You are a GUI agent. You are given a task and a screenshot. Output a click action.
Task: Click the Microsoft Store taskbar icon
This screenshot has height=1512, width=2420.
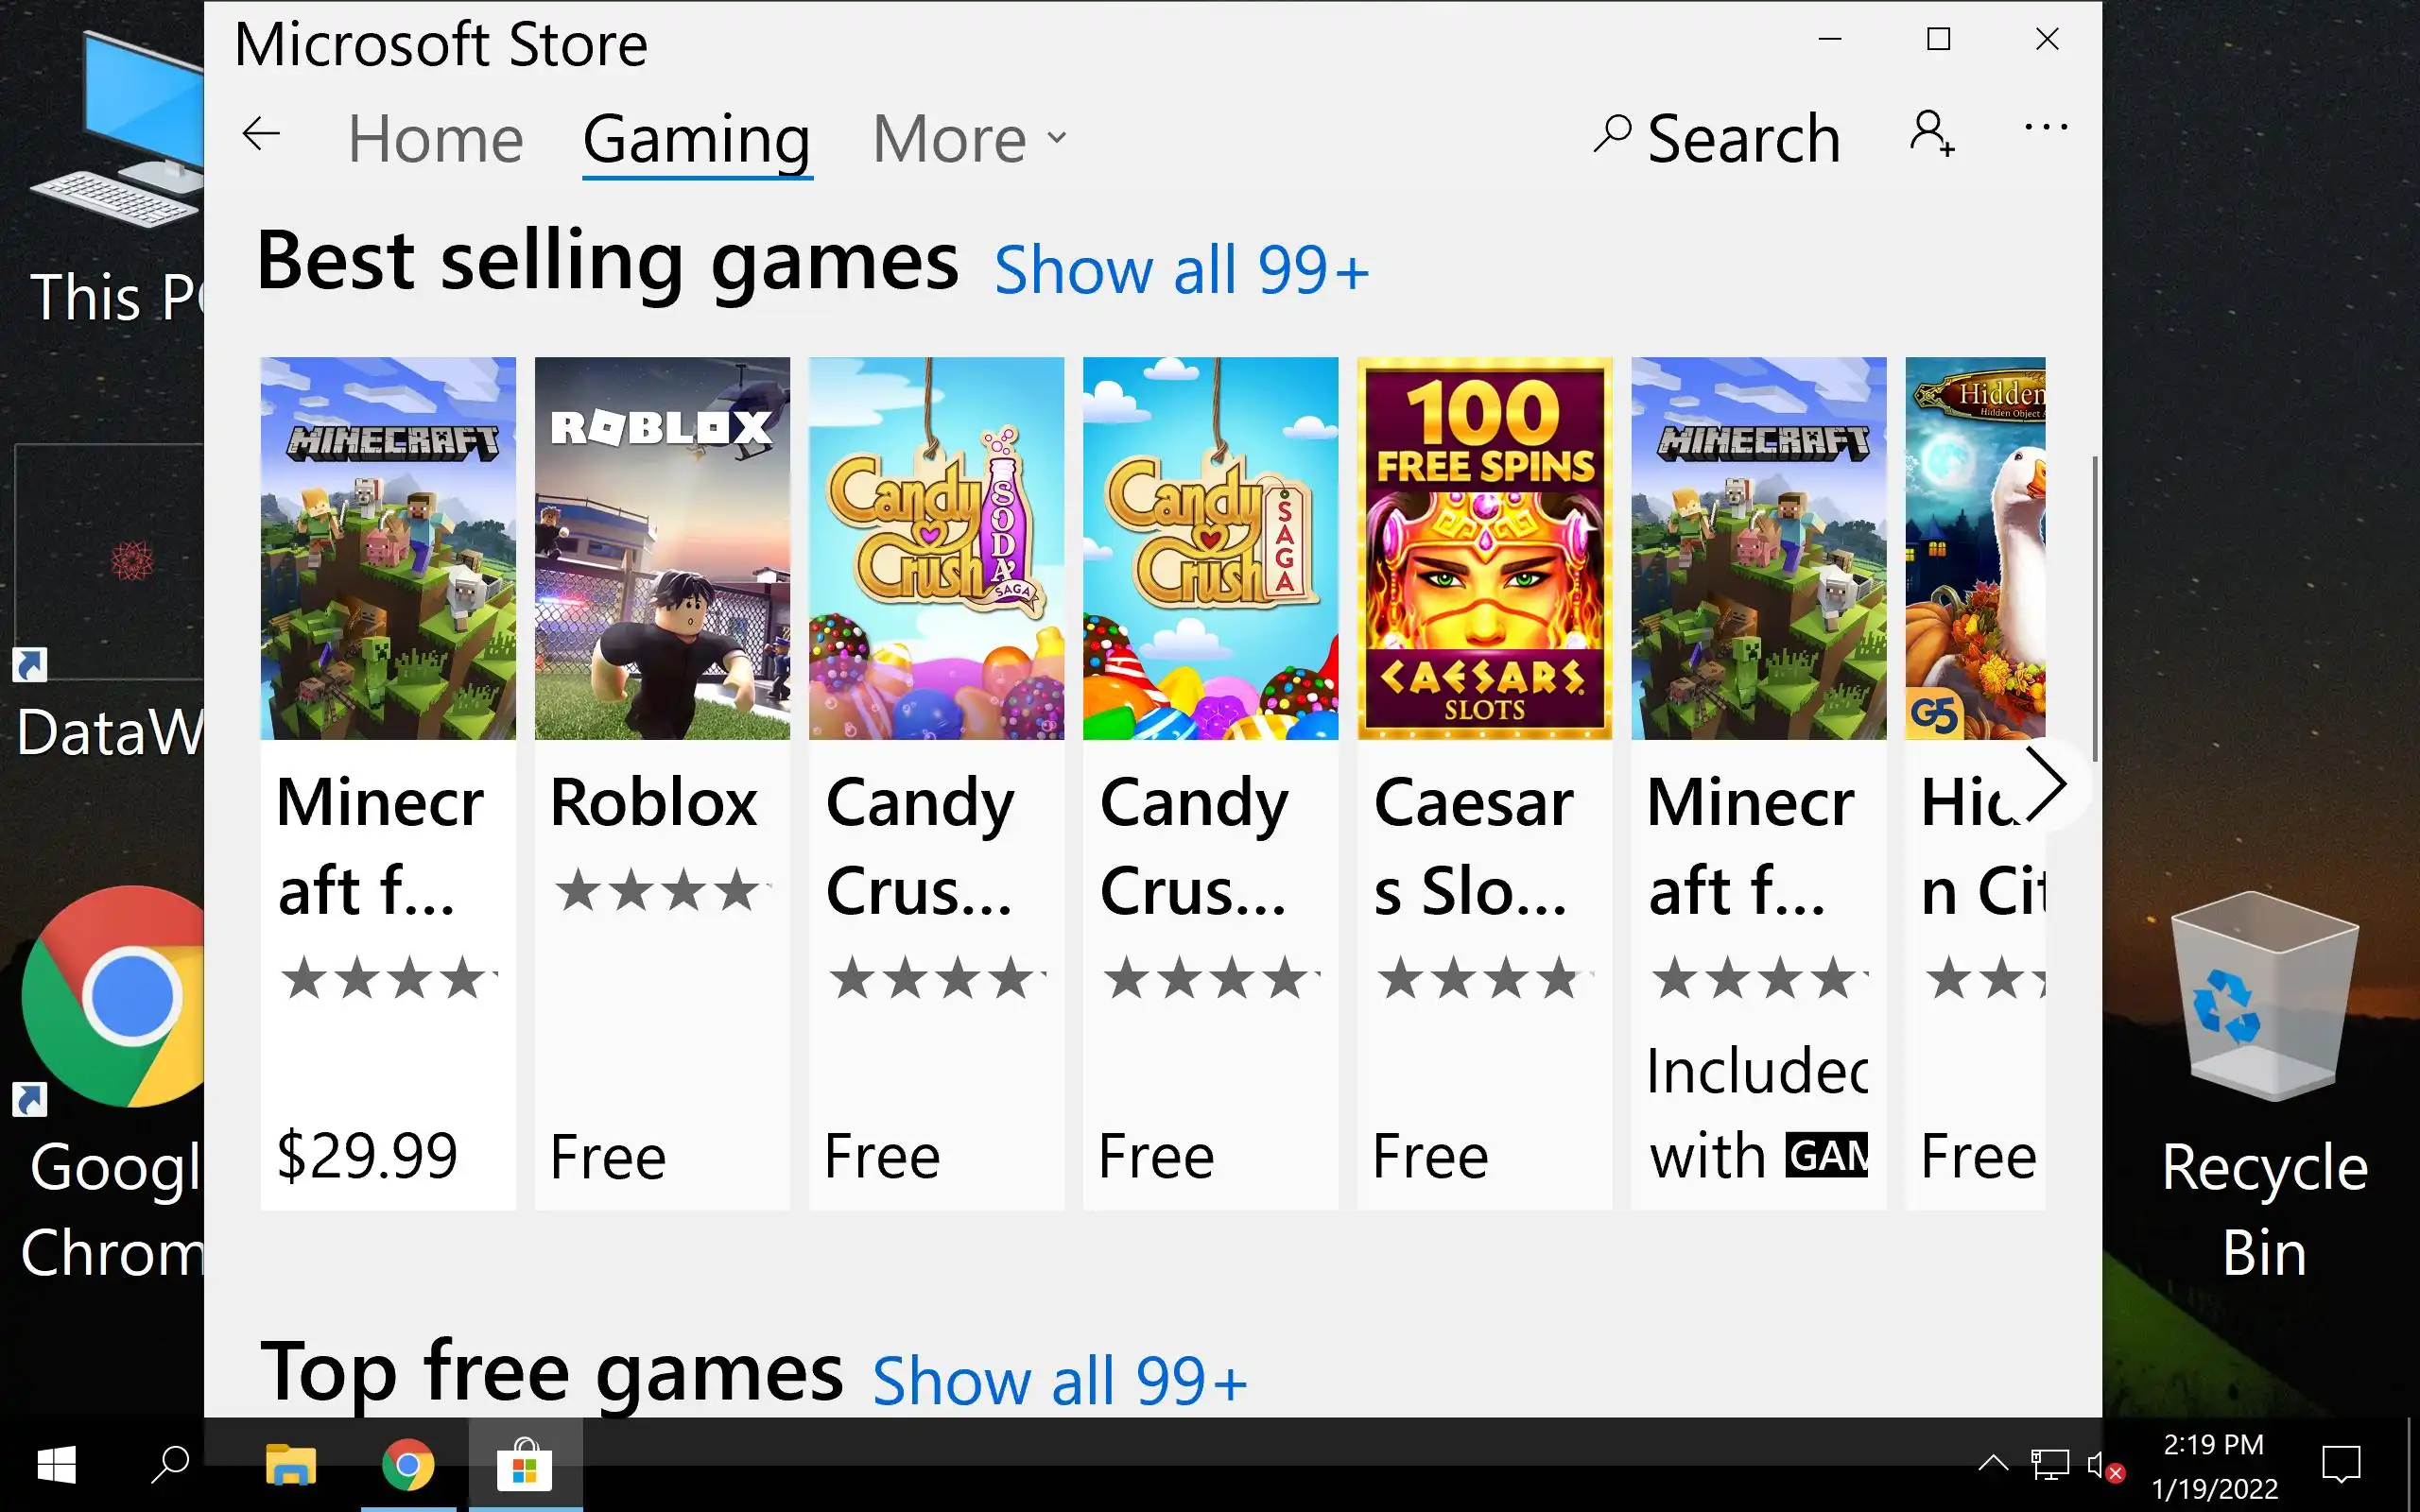click(525, 1466)
